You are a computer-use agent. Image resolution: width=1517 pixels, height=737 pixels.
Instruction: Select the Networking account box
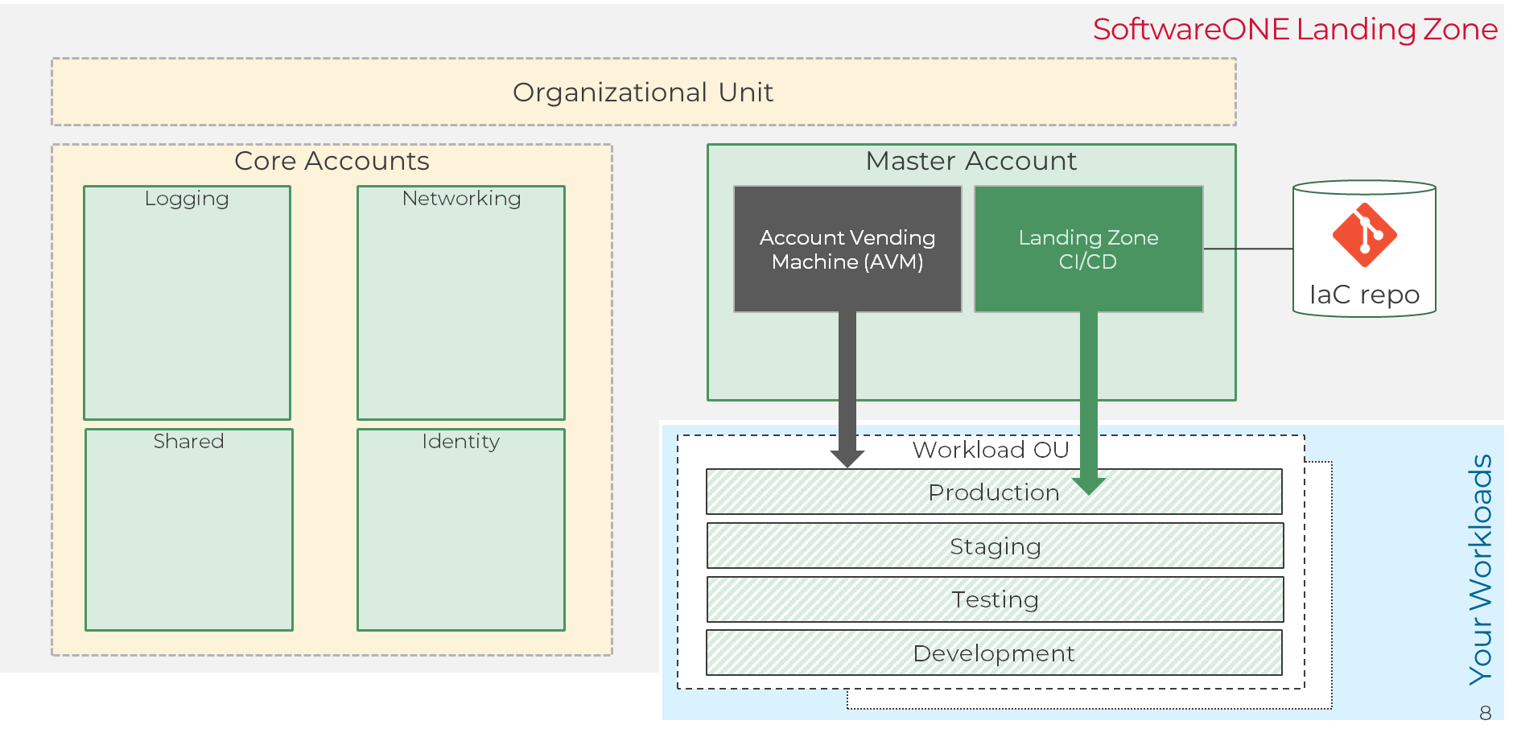point(461,303)
